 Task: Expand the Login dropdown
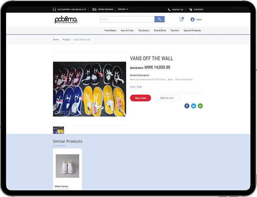pos(199,20)
